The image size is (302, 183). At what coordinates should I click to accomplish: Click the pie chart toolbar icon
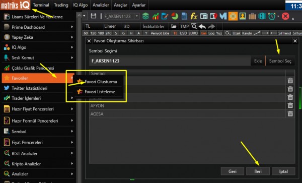pyautogui.click(x=175, y=16)
